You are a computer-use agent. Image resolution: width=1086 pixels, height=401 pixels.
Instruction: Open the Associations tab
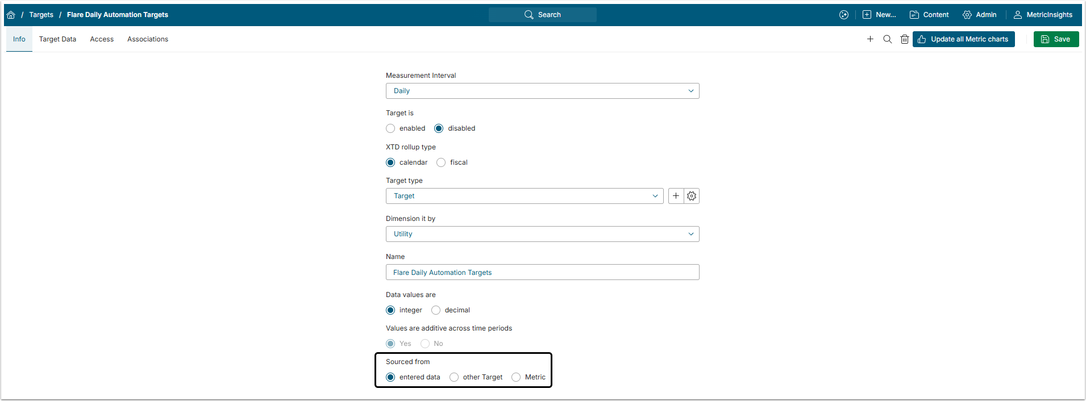click(148, 39)
